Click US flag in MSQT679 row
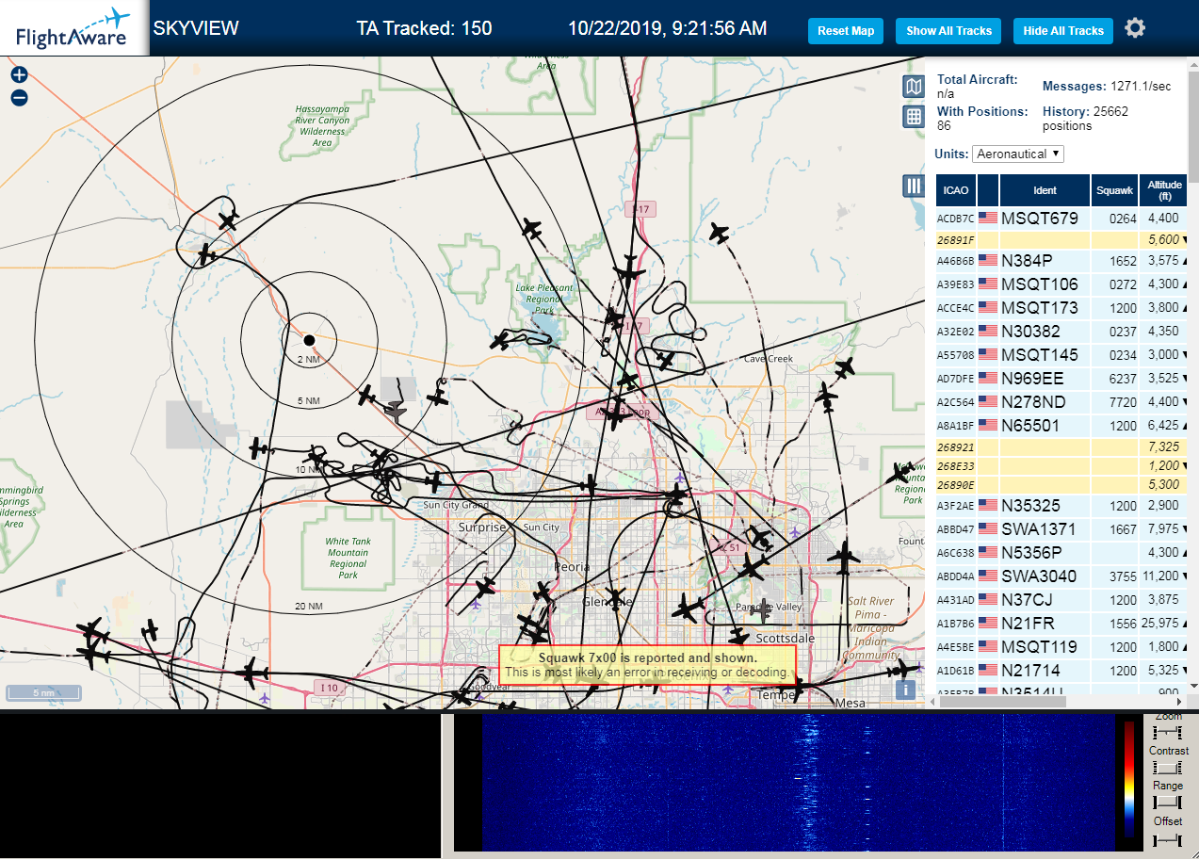Viewport: 1199px width, 860px height. [988, 219]
